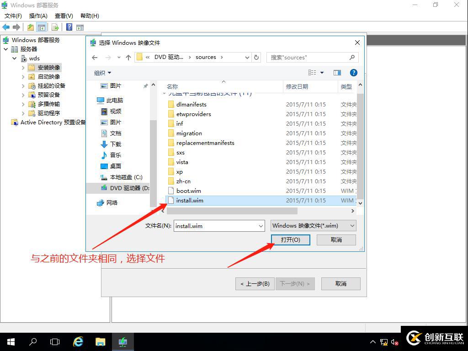Screen dimensions: 468x351
Task: Click the 上一步(B) button
Action: pos(255,283)
